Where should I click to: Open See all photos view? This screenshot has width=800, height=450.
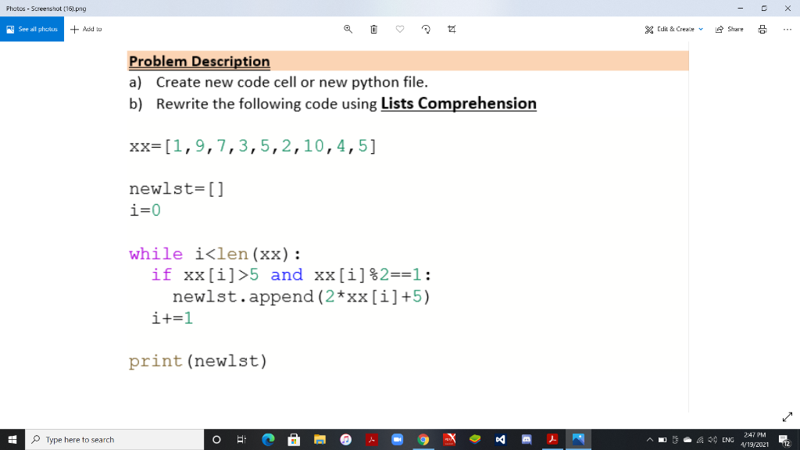31,29
